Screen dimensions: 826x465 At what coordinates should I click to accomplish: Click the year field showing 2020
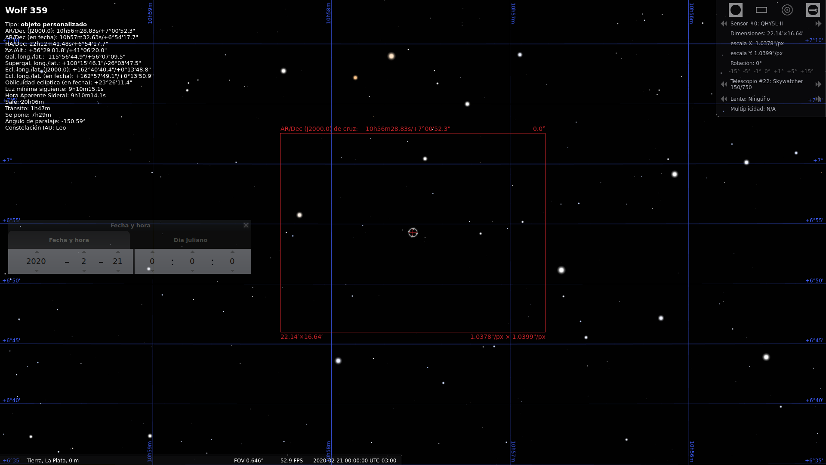click(x=36, y=261)
